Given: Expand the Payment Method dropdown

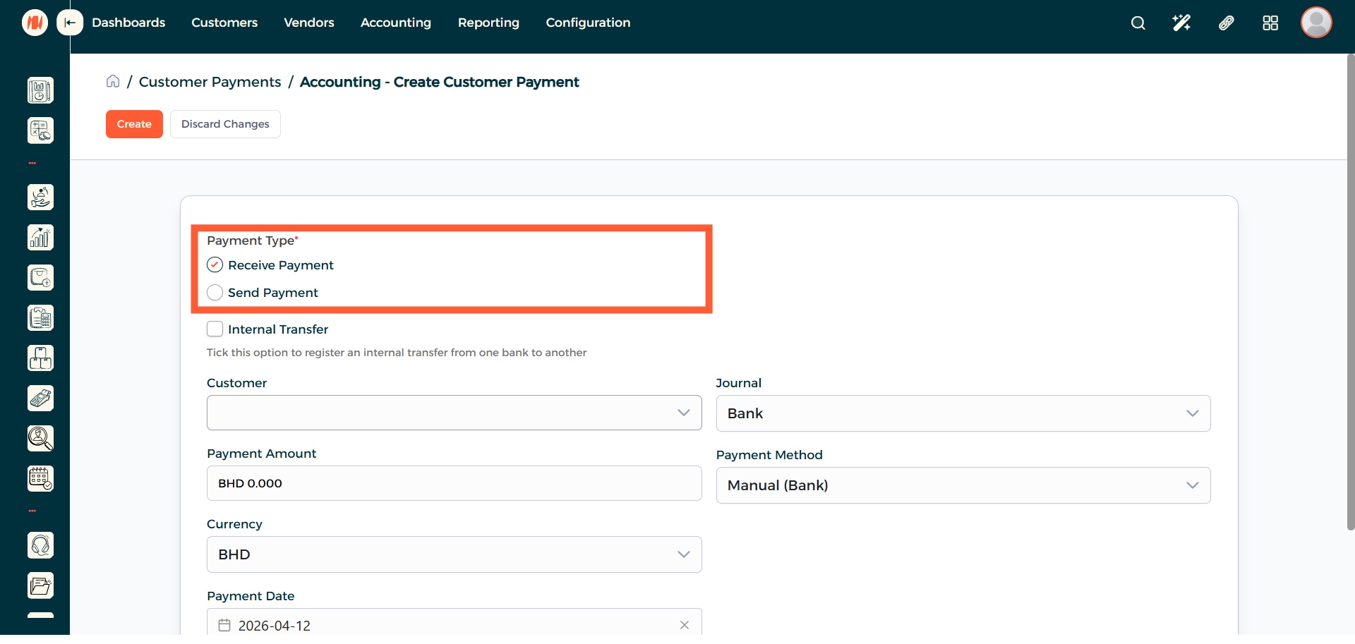Looking at the screenshot, I should (963, 485).
